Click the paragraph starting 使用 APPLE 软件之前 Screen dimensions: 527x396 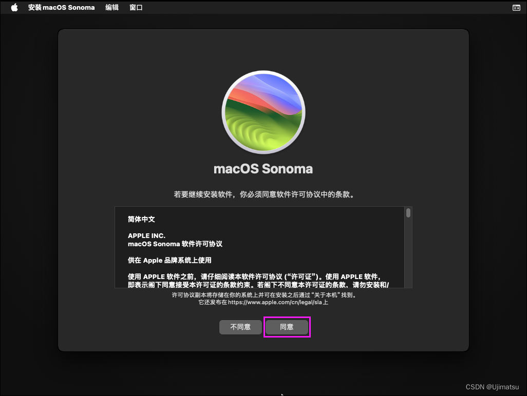click(258, 281)
